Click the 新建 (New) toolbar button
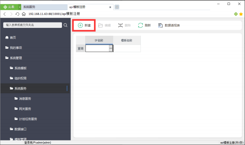Screen dimensions: 245x145 (84, 25)
